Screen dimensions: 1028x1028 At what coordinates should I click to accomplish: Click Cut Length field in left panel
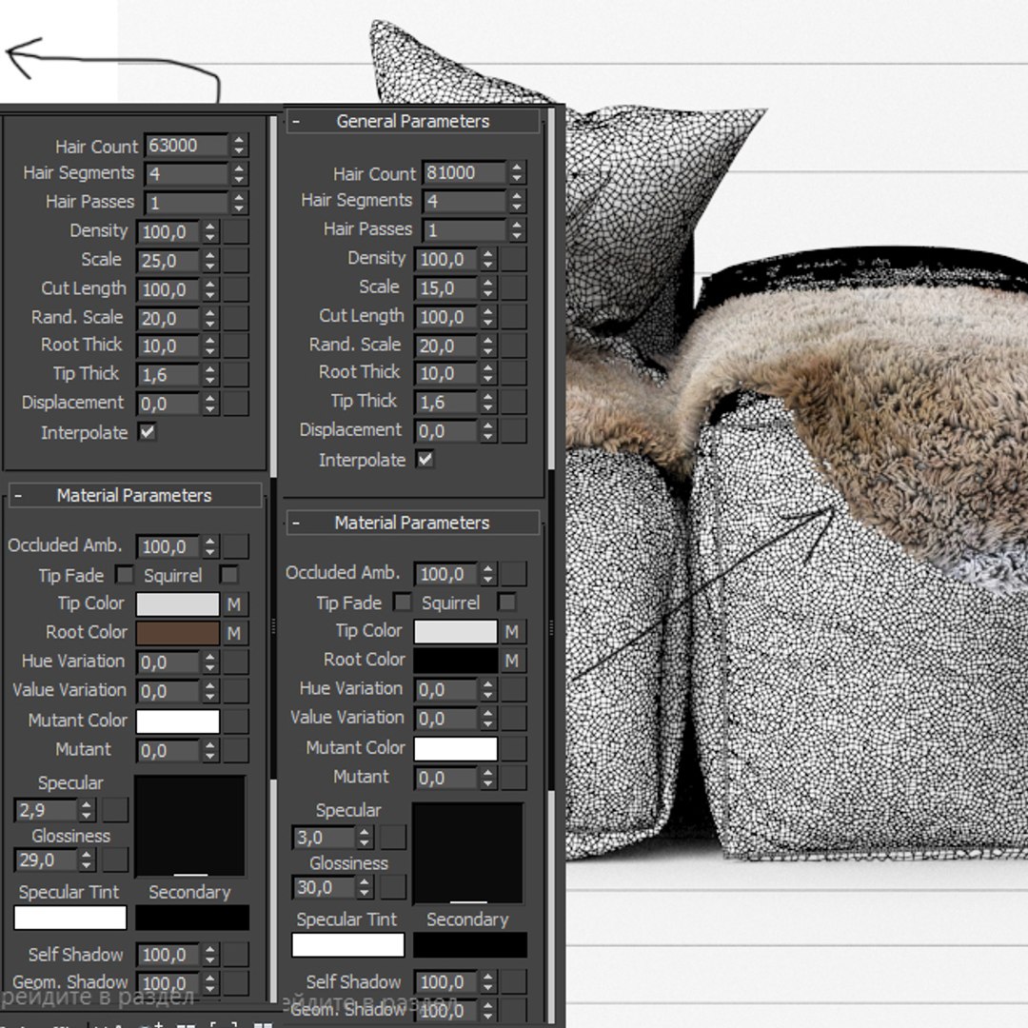coord(168,289)
